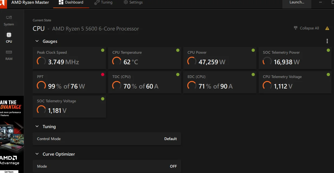Viewport: 334px width, 173px height.
Task: Click green status dot on SOC Telemetry Power
Action: pos(328,50)
